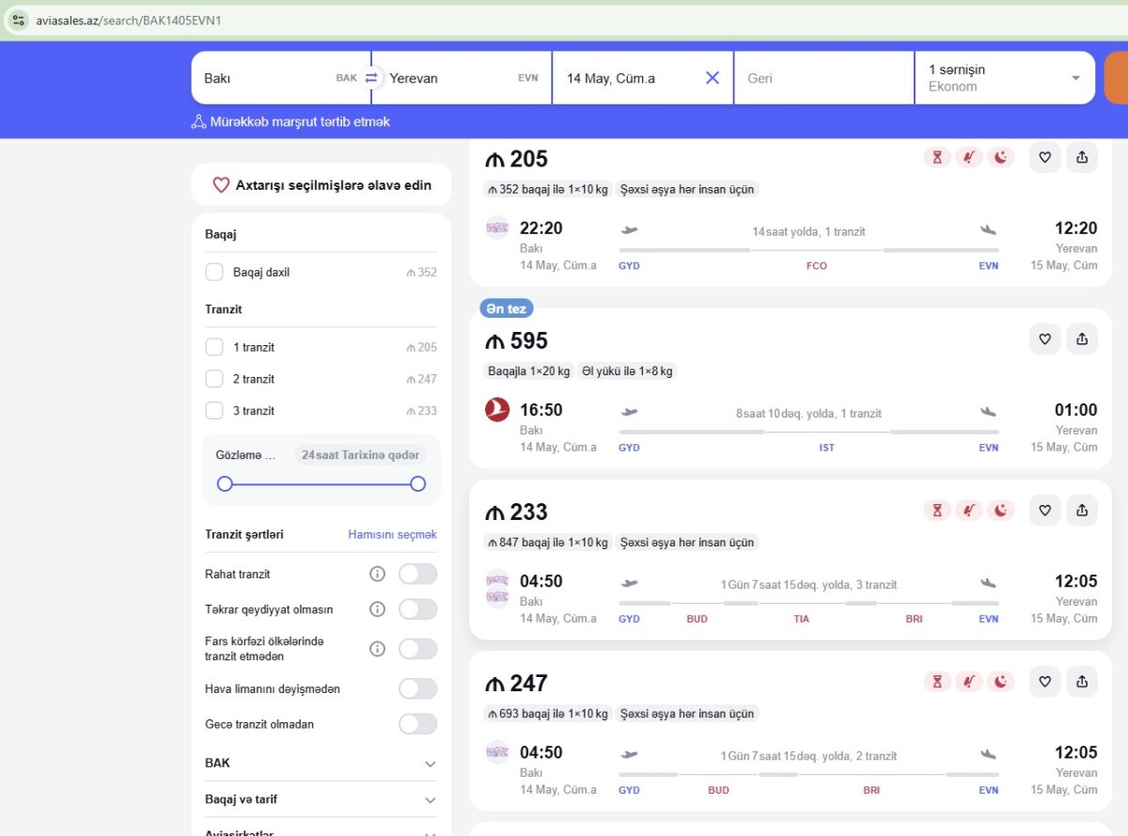Expand the BAK filter section
The height and width of the screenshot is (836, 1128).
click(430, 764)
